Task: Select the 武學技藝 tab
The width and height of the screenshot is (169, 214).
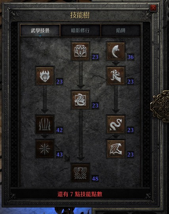Action: [40, 30]
